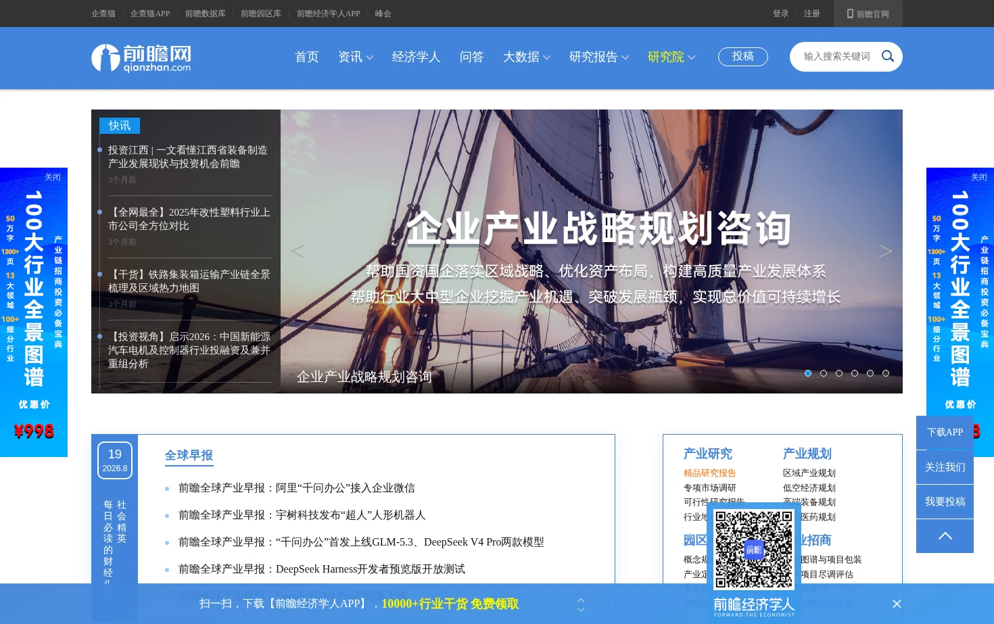The width and height of the screenshot is (994, 624).
Task: Open news 铁路集装箱运输产业链全景梳理
Action: [189, 281]
